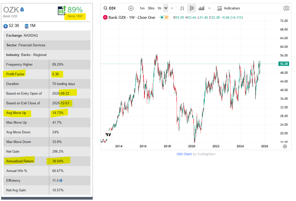Click the Net Avg Gain value 10.57%
Viewport: 296px width, 201px height.
(x=58, y=190)
